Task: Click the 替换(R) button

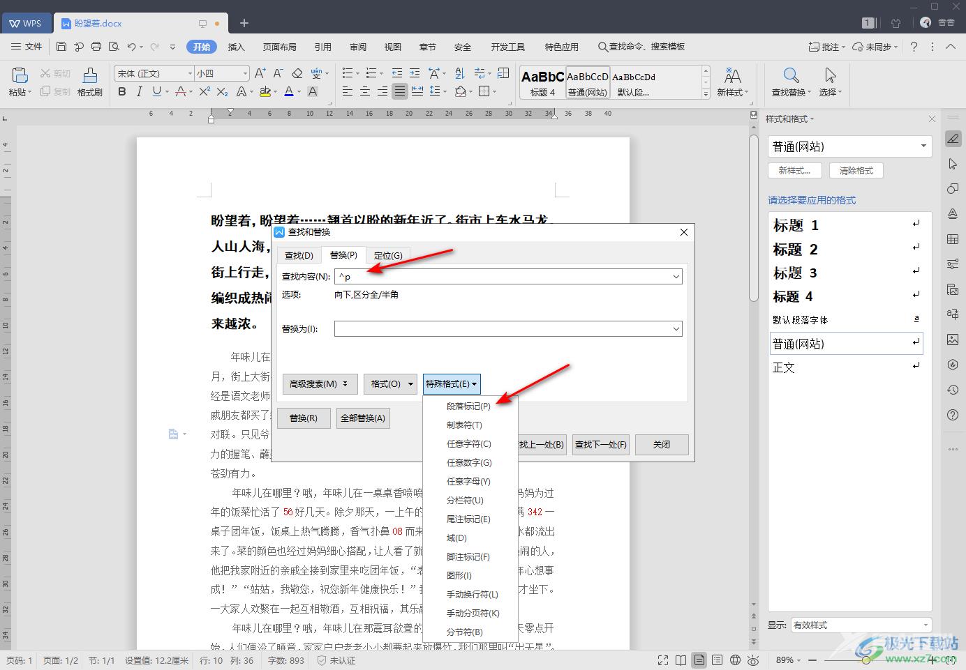Action: coord(304,418)
